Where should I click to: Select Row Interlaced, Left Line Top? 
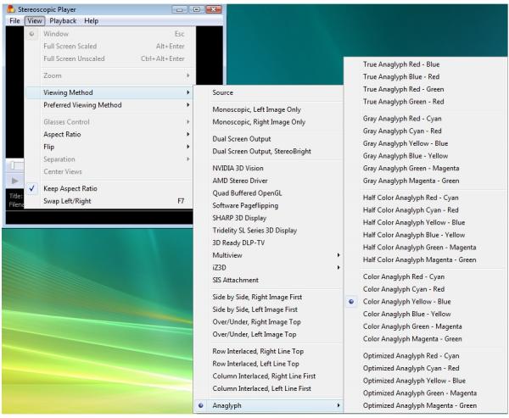coord(268,364)
